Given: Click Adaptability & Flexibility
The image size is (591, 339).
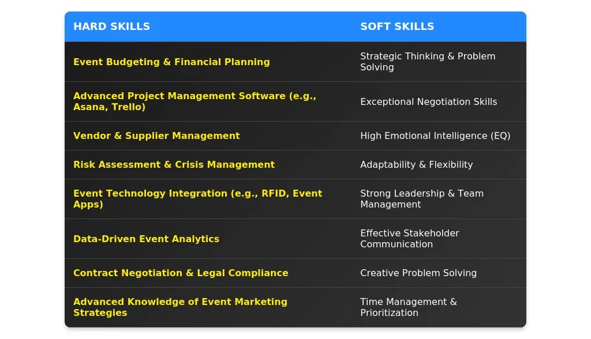Looking at the screenshot, I should 417,165.
